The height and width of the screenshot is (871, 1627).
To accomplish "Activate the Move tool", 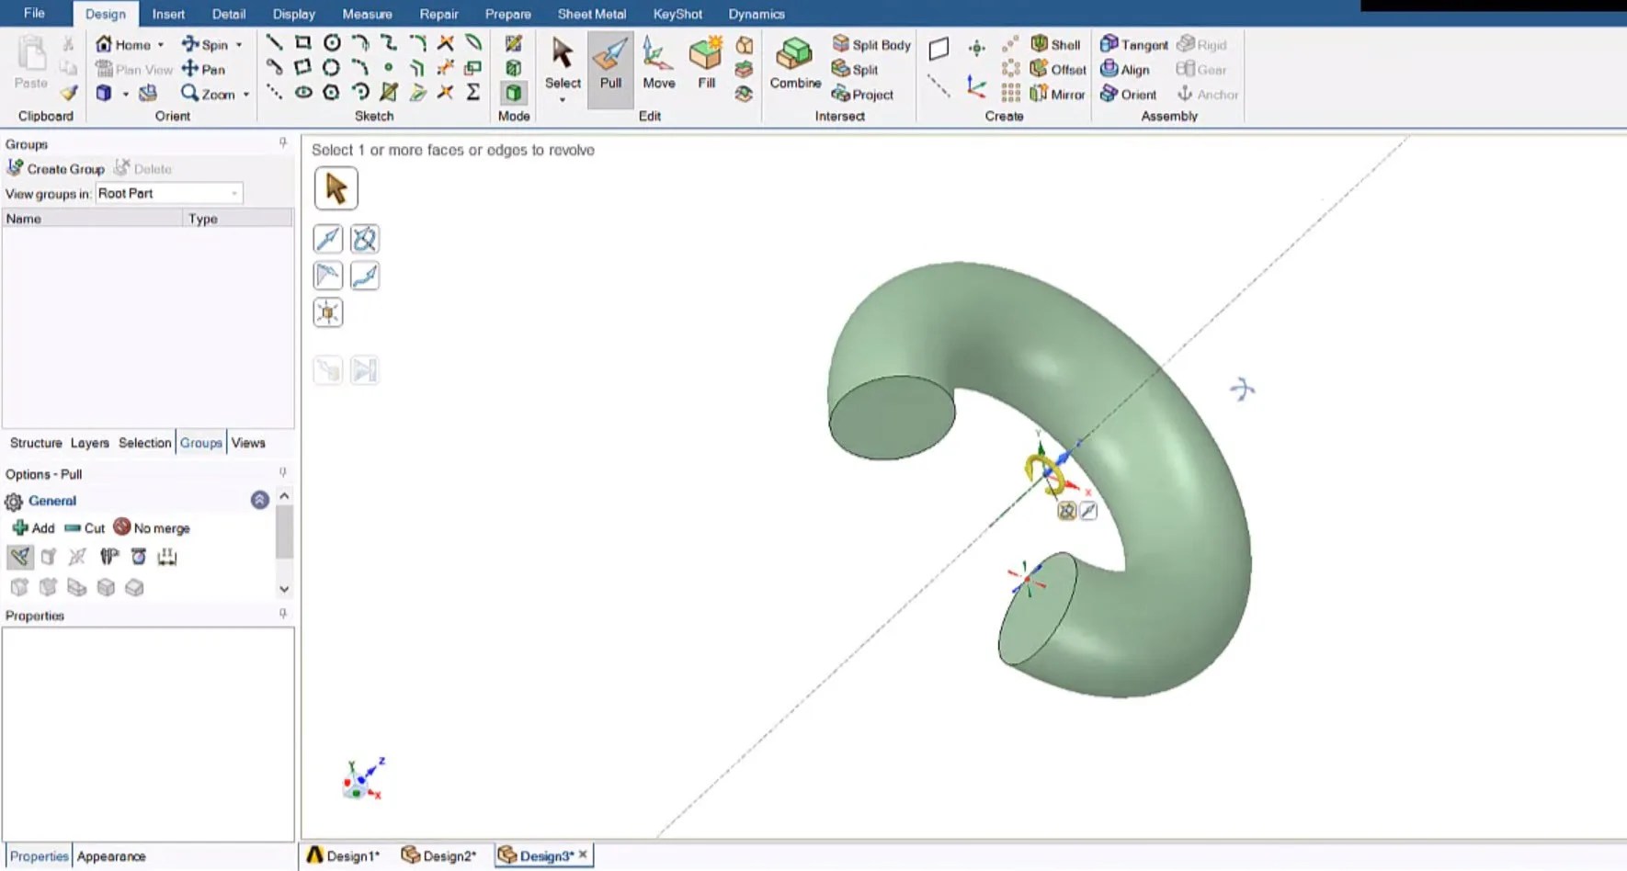I will (658, 64).
